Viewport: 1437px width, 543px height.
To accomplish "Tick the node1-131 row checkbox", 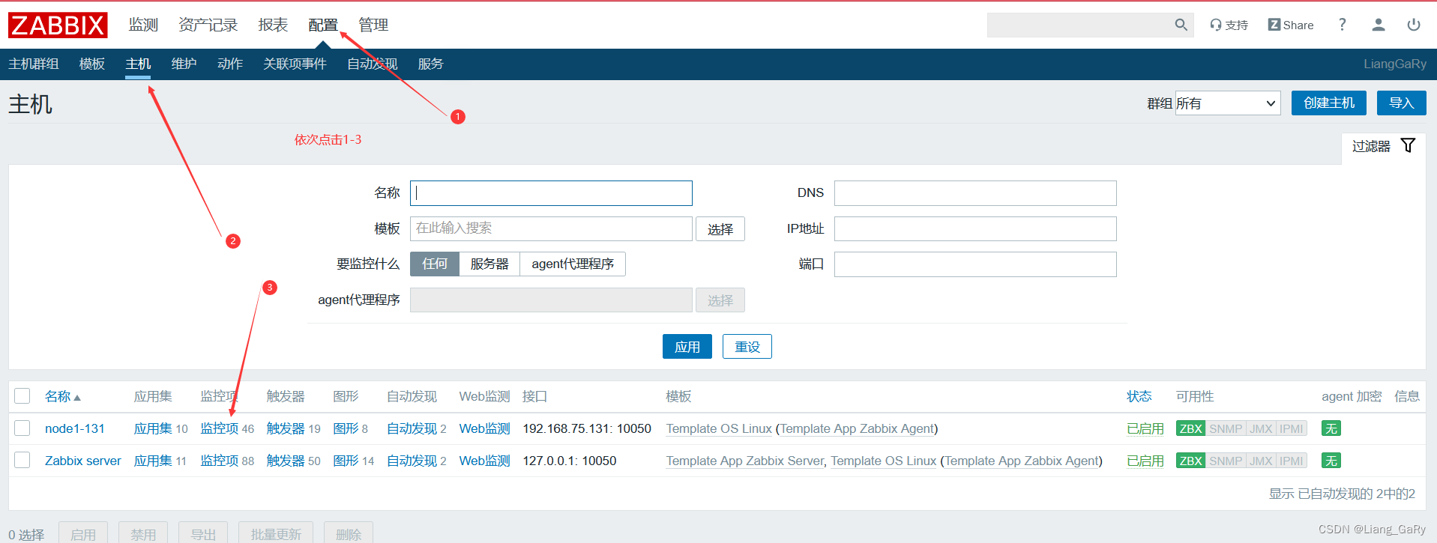I will pyautogui.click(x=22, y=428).
